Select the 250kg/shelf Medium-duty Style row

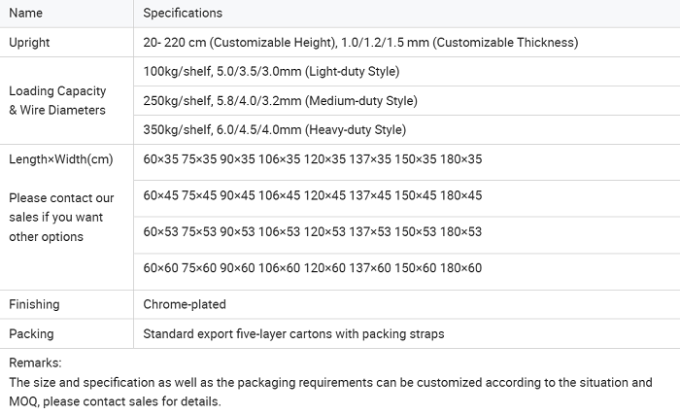(280, 100)
